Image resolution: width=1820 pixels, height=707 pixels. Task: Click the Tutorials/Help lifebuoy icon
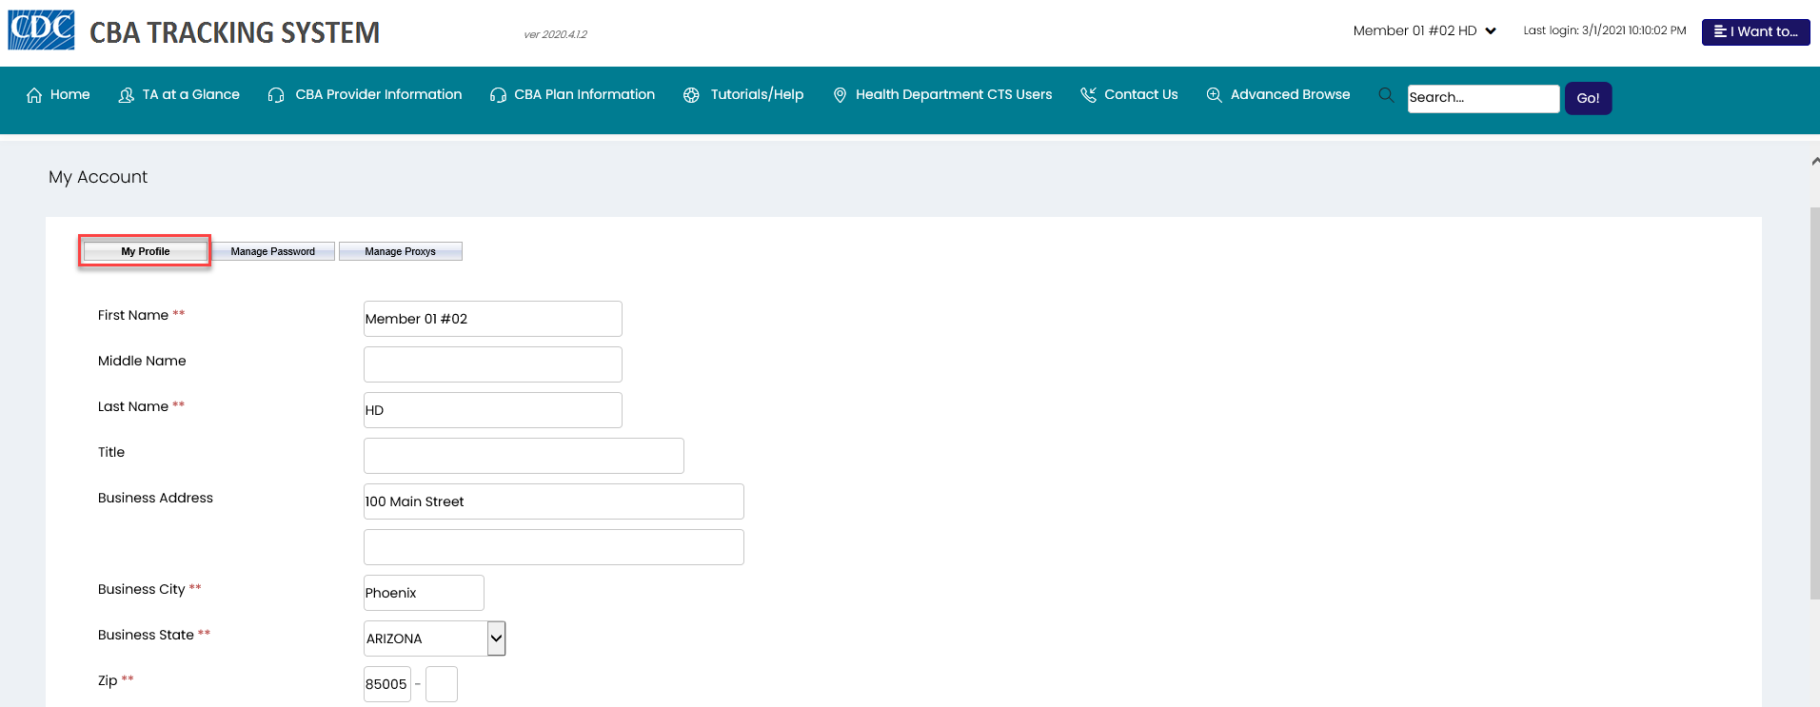tap(691, 95)
